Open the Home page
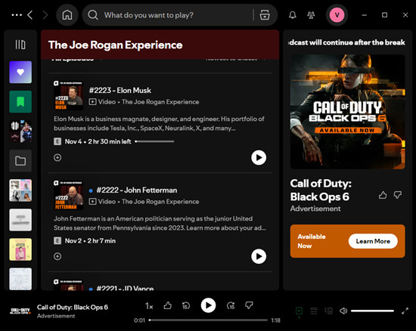The image size is (416, 331). point(67,15)
